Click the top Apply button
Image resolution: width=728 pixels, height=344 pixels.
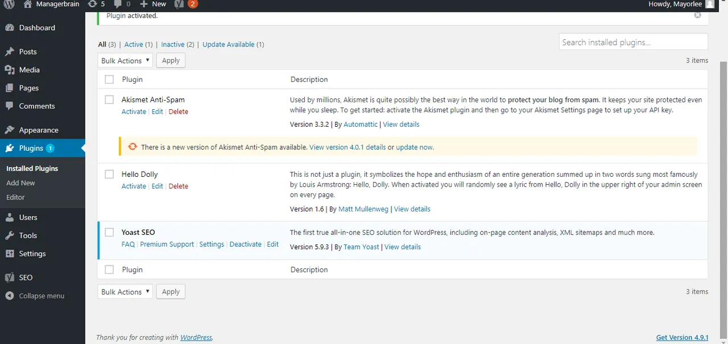pos(171,60)
